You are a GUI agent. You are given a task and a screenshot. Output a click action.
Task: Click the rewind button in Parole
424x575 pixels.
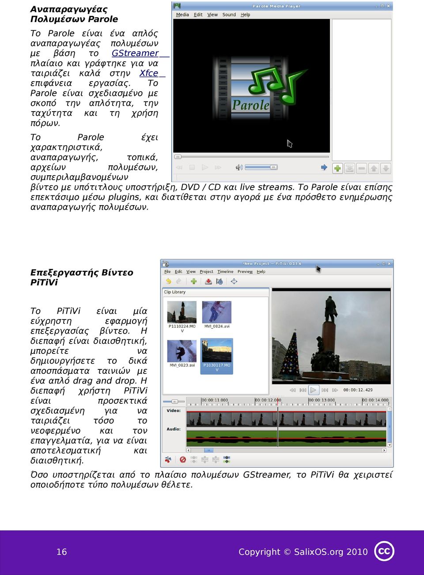179,168
